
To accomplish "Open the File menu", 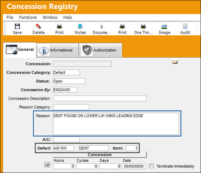I will coord(10,17).
